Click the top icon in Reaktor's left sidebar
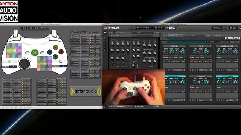The image size is (241, 135). pos(105,33)
